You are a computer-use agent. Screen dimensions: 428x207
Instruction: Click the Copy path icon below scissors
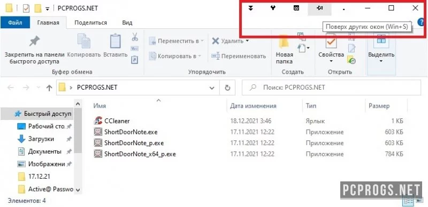tap(135, 49)
